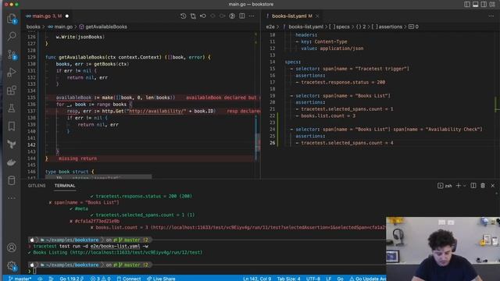
Task: Open the plant-shaped extension icon in sidebar
Action: pyautogui.click(x=12, y=144)
